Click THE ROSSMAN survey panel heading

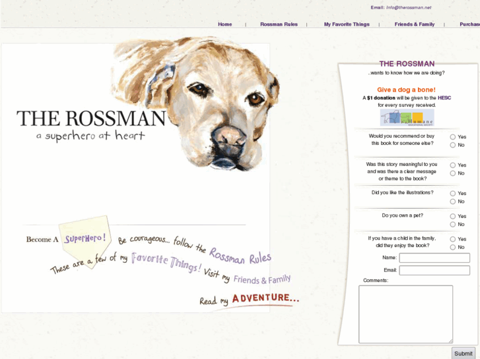[407, 63]
